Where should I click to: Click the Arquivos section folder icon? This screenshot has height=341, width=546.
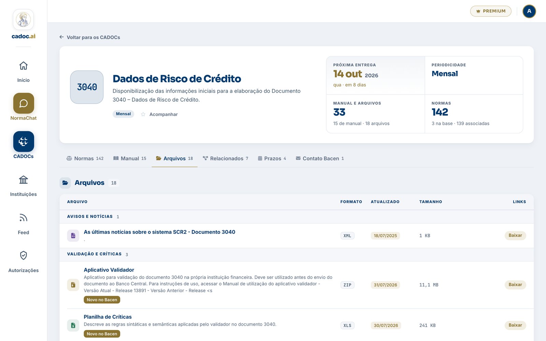65,183
